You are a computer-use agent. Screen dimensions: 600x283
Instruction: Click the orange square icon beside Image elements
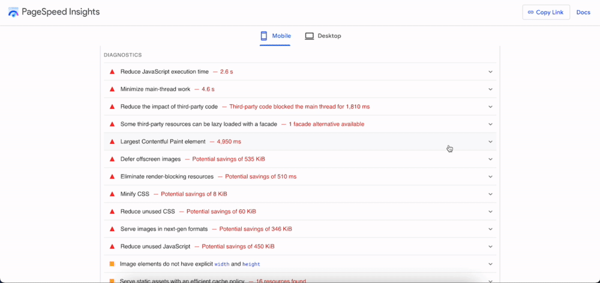pyautogui.click(x=112, y=264)
